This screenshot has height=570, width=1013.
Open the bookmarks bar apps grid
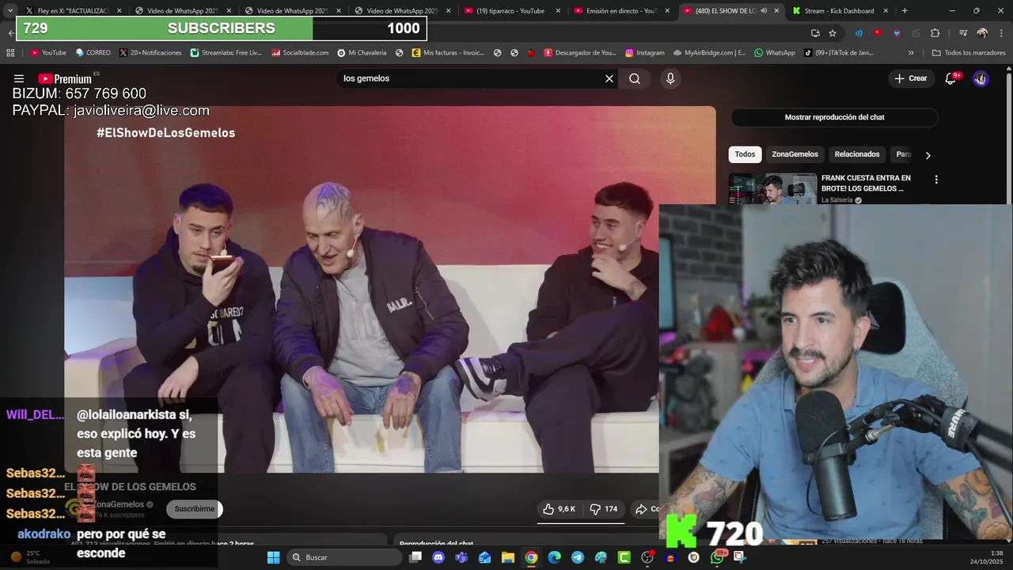pos(10,53)
